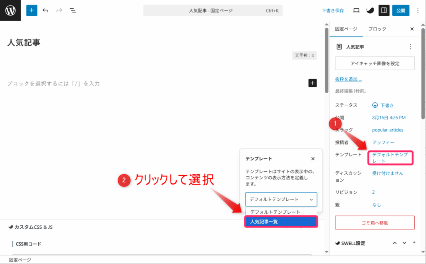Click the page title 人気記事 heading
This screenshot has width=426, height=264.
24,43
